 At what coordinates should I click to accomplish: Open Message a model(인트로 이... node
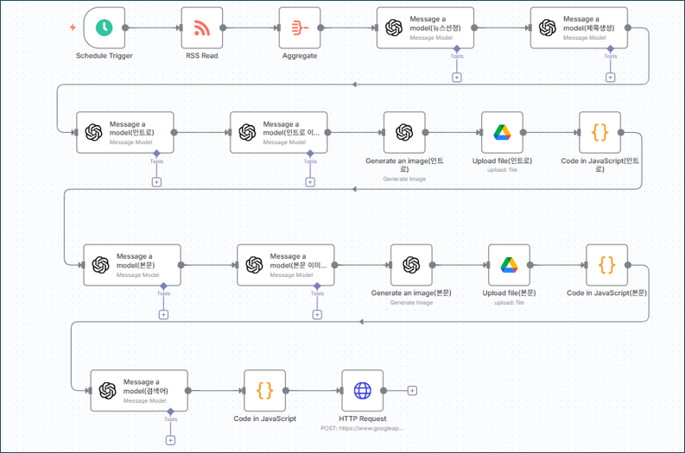[279, 132]
